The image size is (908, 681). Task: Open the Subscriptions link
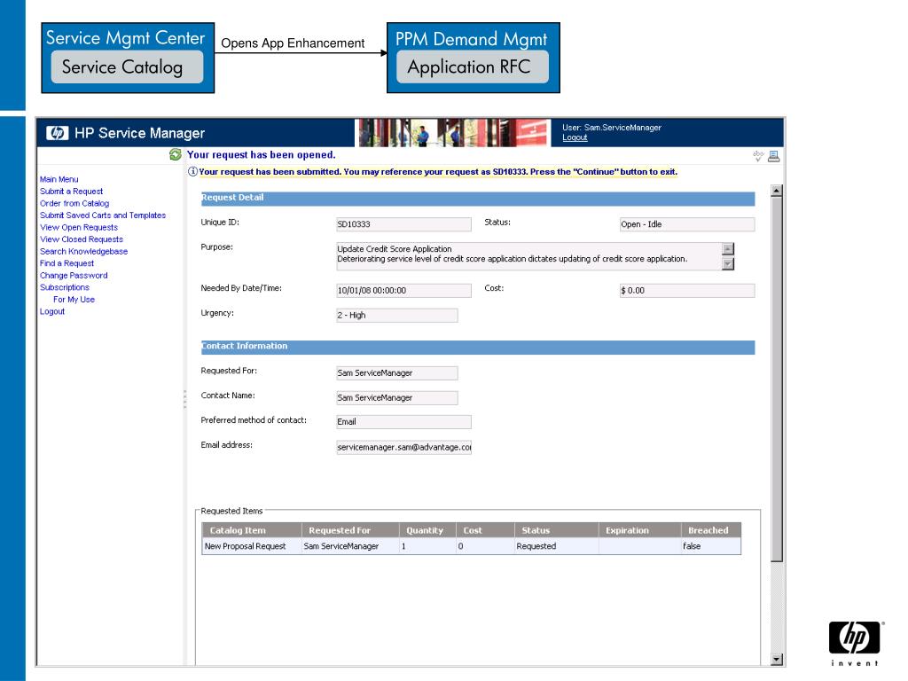pos(65,287)
